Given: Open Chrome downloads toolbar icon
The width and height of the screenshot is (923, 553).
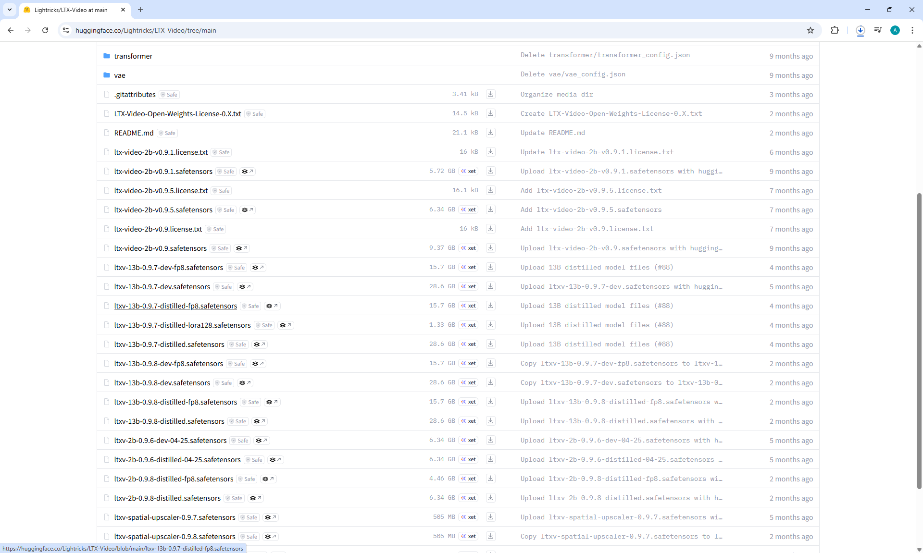Looking at the screenshot, I should tap(860, 30).
